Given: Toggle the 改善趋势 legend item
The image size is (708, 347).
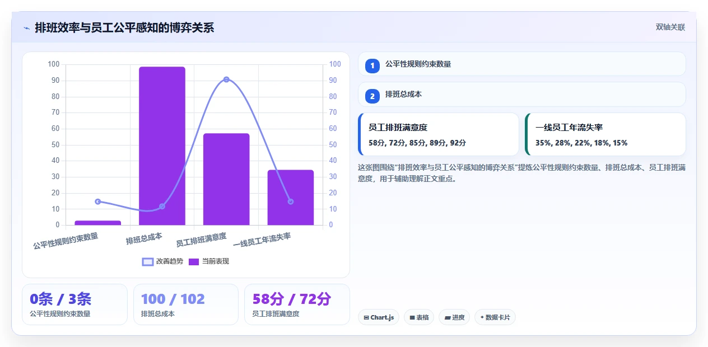Looking at the screenshot, I should (x=162, y=261).
